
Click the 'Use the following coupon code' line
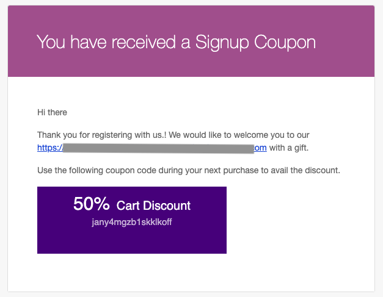point(189,170)
